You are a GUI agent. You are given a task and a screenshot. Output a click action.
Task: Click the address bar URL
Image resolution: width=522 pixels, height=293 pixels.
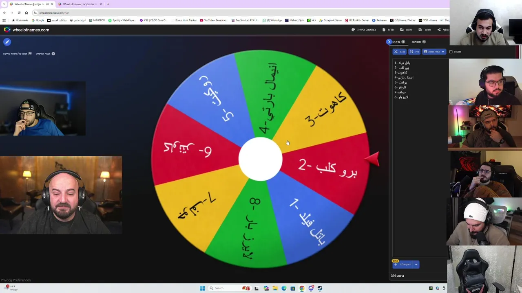pos(54,13)
